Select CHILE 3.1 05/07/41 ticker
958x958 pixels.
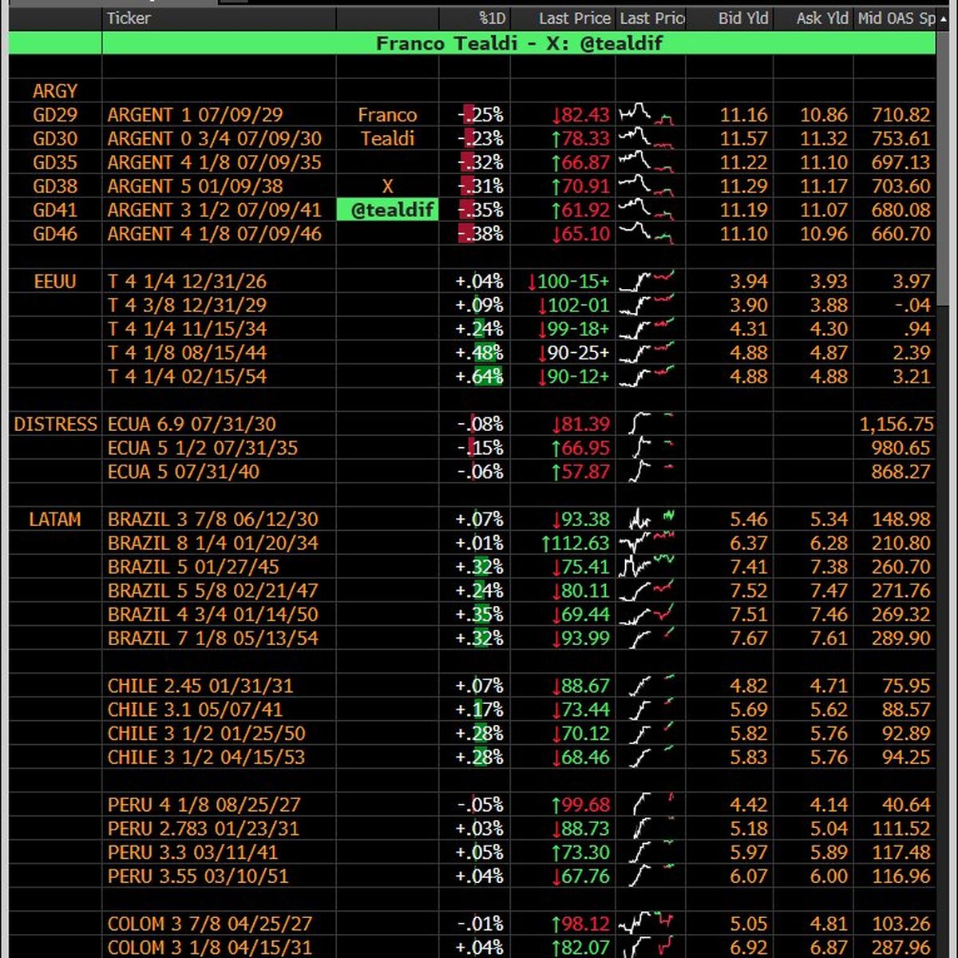(195, 711)
